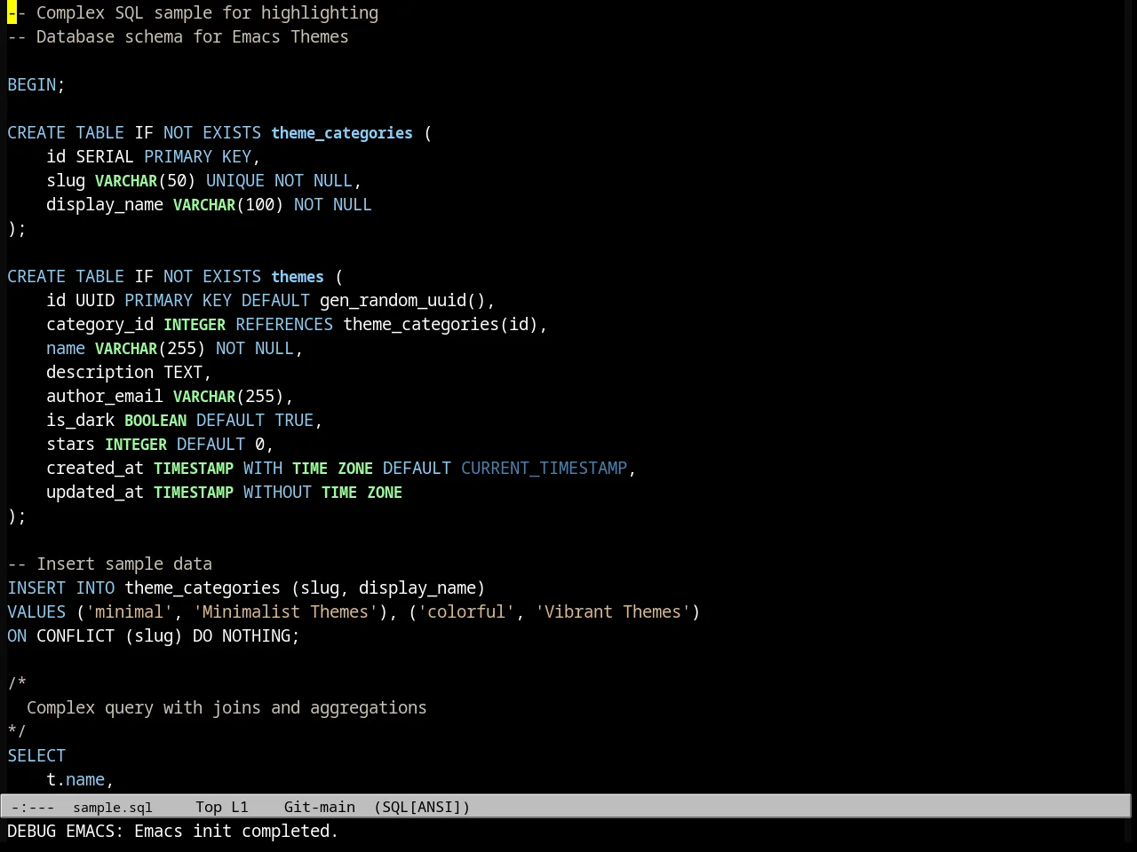Click the Git-main version control indicator
The width and height of the screenshot is (1137, 852).
click(x=320, y=807)
